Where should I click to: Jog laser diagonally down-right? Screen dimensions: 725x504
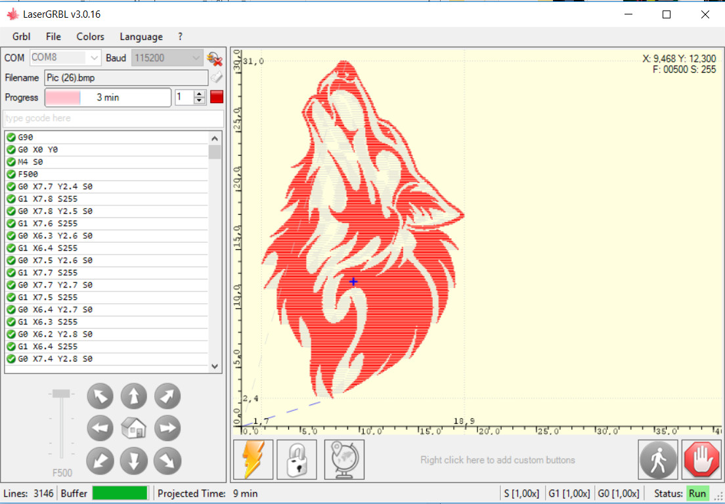(167, 461)
